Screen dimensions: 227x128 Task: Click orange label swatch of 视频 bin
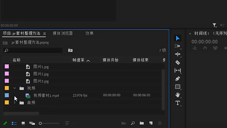(x=7, y=88)
